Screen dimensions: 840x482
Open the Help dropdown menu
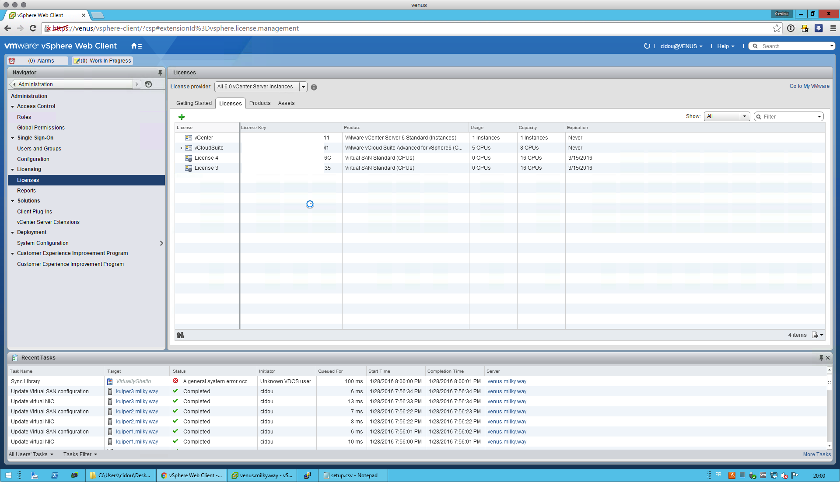pos(725,46)
